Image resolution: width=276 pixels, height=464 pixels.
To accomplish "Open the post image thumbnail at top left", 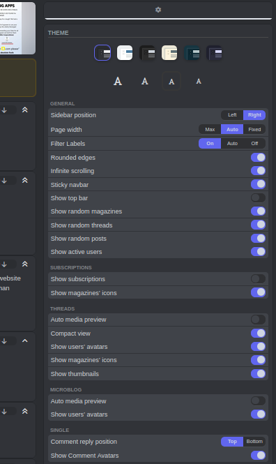I will (17, 29).
